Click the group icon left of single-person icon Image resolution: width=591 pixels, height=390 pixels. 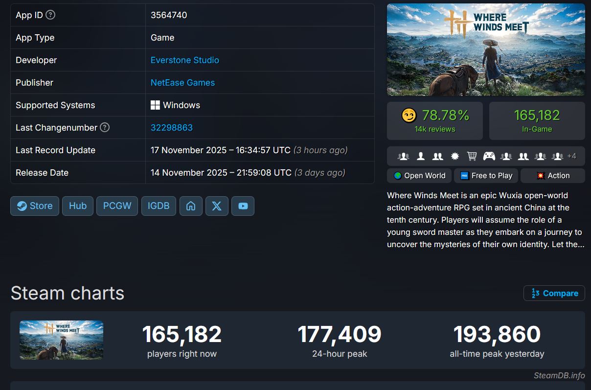(404, 156)
